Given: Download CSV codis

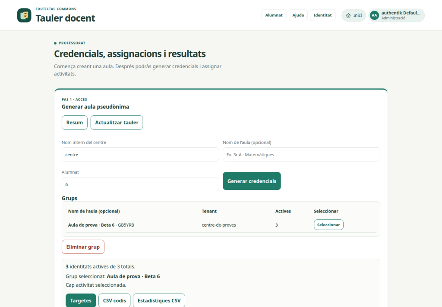Looking at the screenshot, I should pyautogui.click(x=114, y=301).
